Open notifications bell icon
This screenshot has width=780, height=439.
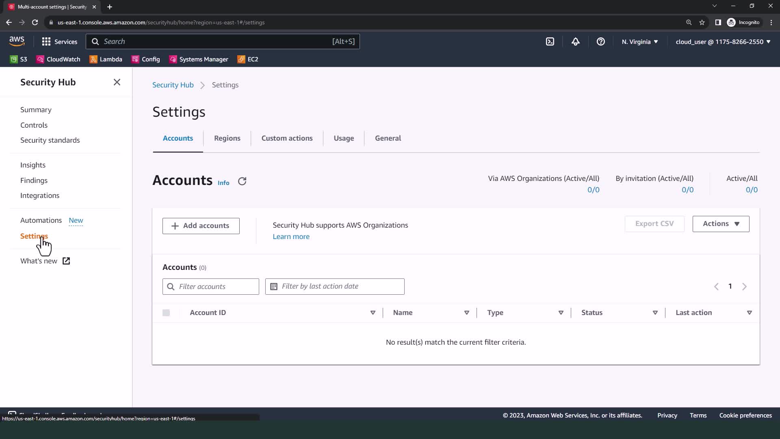(x=575, y=41)
